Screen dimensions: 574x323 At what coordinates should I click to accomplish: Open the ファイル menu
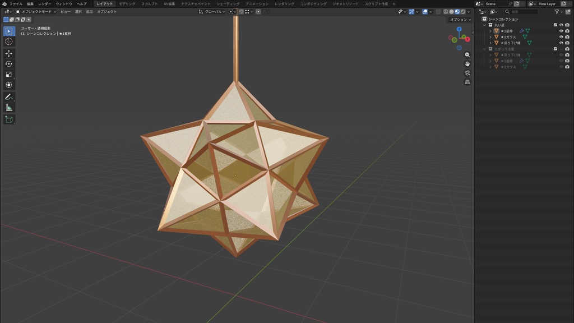[x=16, y=4]
